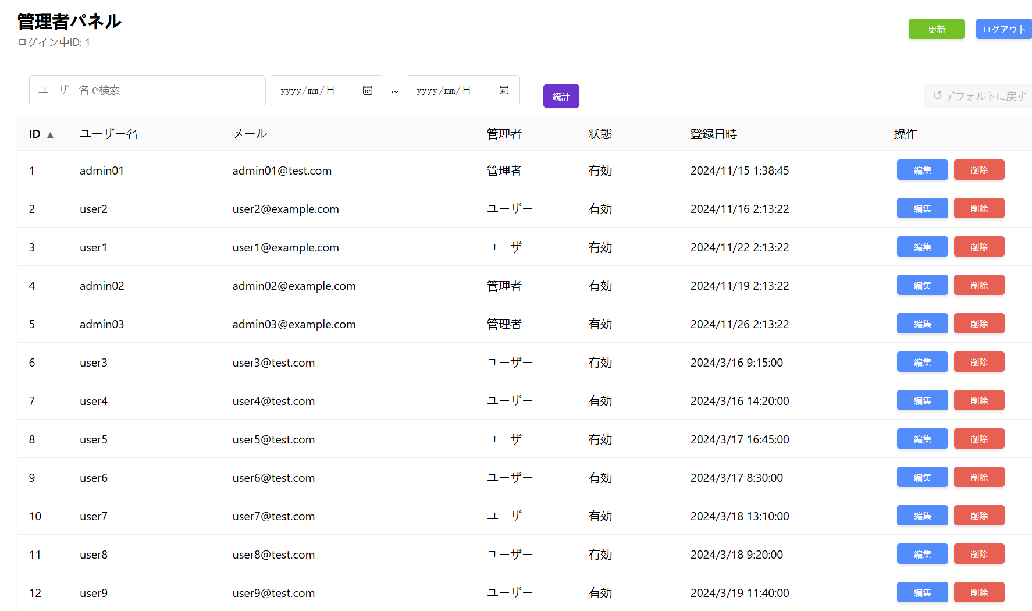Select email user2@example.com

(x=286, y=209)
